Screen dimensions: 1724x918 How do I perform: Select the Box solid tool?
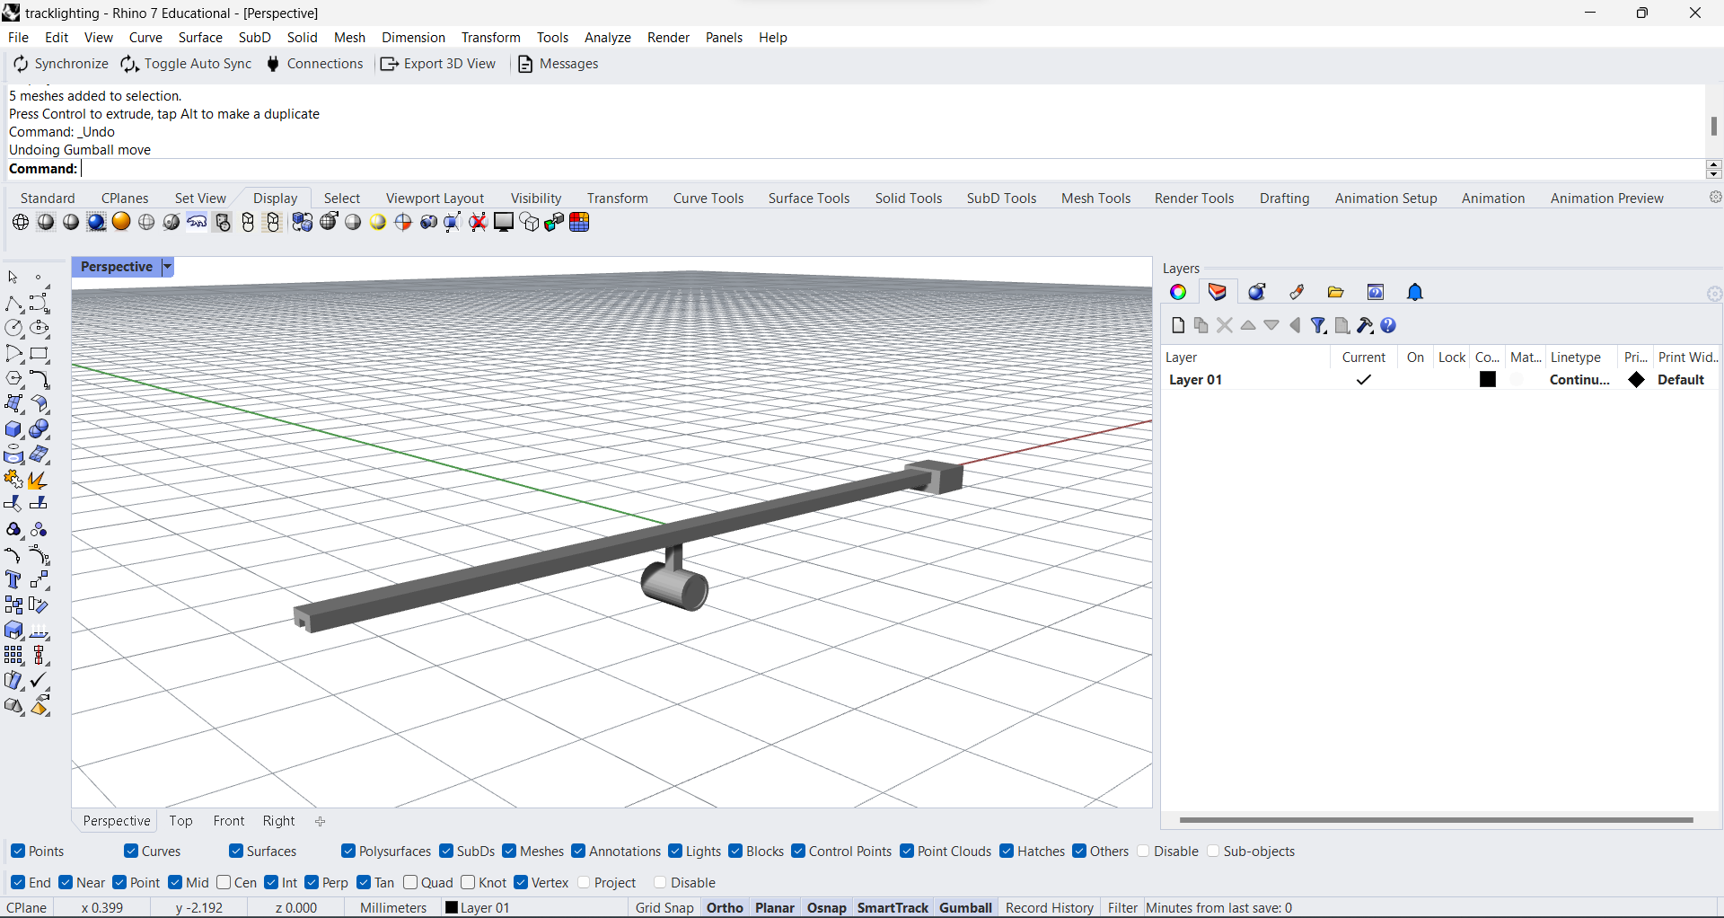coord(13,429)
